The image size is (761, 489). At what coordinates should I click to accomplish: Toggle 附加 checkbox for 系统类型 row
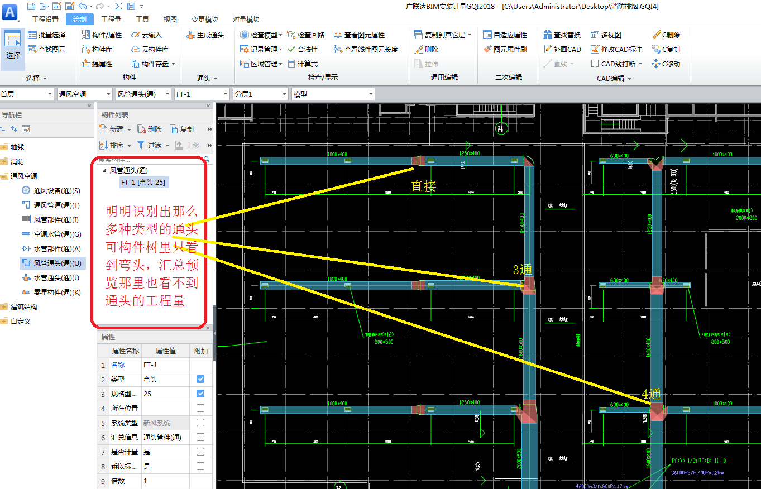(200, 423)
